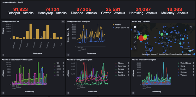Click the orange bubble on Attack Map
This screenshot has height=97, width=196.
(x=145, y=38)
